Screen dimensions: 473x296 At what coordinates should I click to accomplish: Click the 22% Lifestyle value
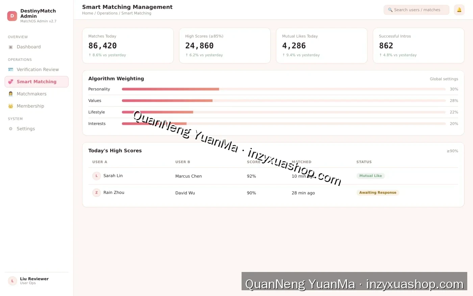pos(454,112)
